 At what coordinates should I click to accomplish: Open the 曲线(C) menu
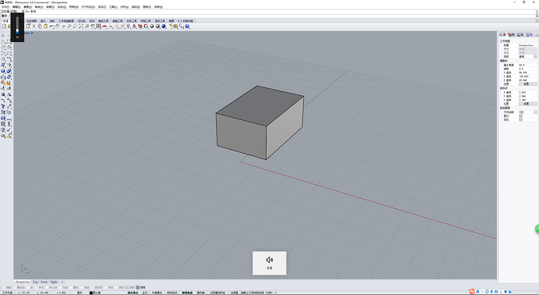[x=39, y=7]
